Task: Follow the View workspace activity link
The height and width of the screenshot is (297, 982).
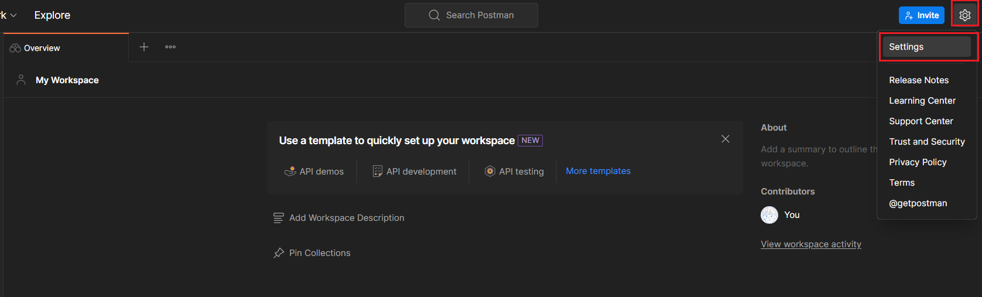Action: point(810,244)
